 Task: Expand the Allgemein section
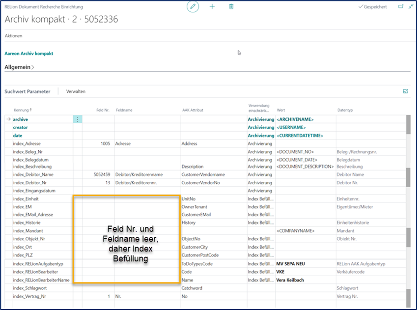tap(19, 67)
